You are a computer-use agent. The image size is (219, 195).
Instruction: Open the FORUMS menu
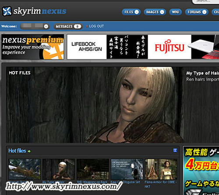pyautogui.click(x=197, y=12)
